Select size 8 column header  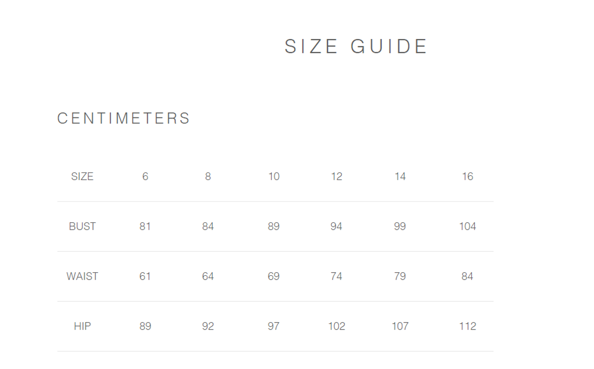[208, 177]
